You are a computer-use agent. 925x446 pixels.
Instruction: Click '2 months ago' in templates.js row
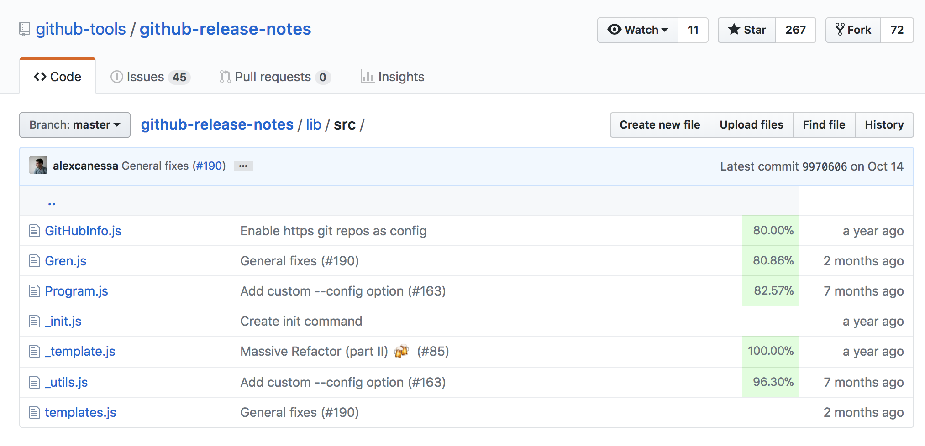point(863,412)
